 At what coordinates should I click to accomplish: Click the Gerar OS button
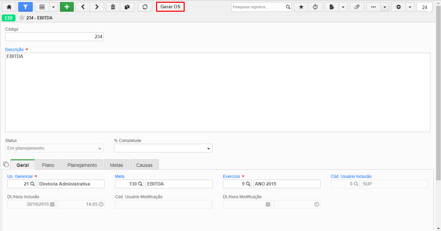[170, 7]
